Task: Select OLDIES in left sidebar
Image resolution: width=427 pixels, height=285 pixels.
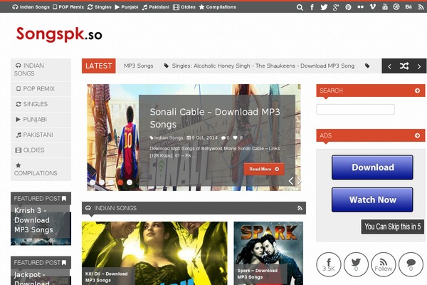Action: tap(41, 150)
